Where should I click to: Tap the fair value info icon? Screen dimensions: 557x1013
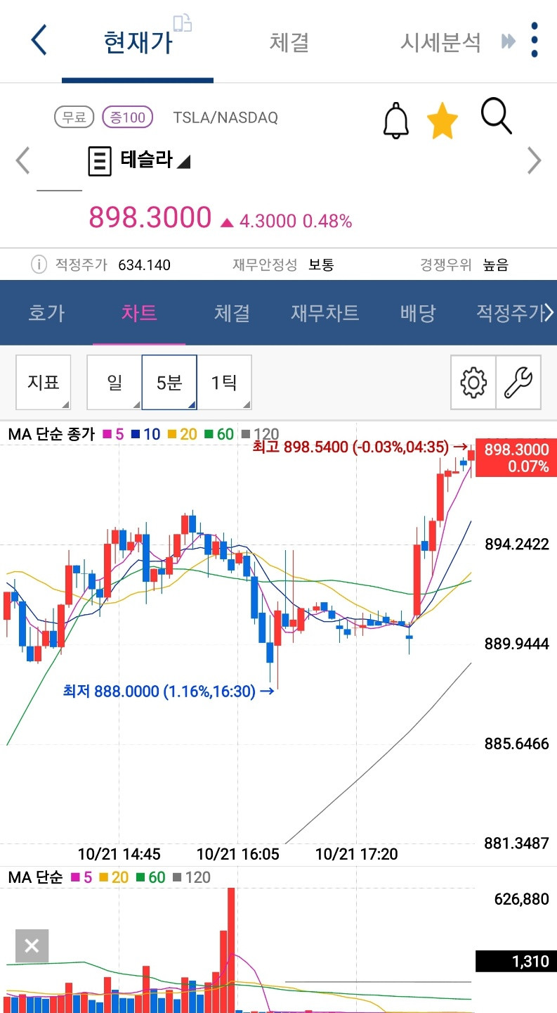[x=39, y=265]
